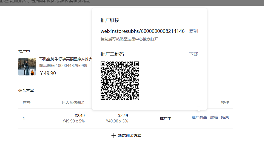The height and width of the screenshot is (158, 264).
Task: Select the link text weixinstoresubhs/6000000008214146
Action: (x=143, y=31)
